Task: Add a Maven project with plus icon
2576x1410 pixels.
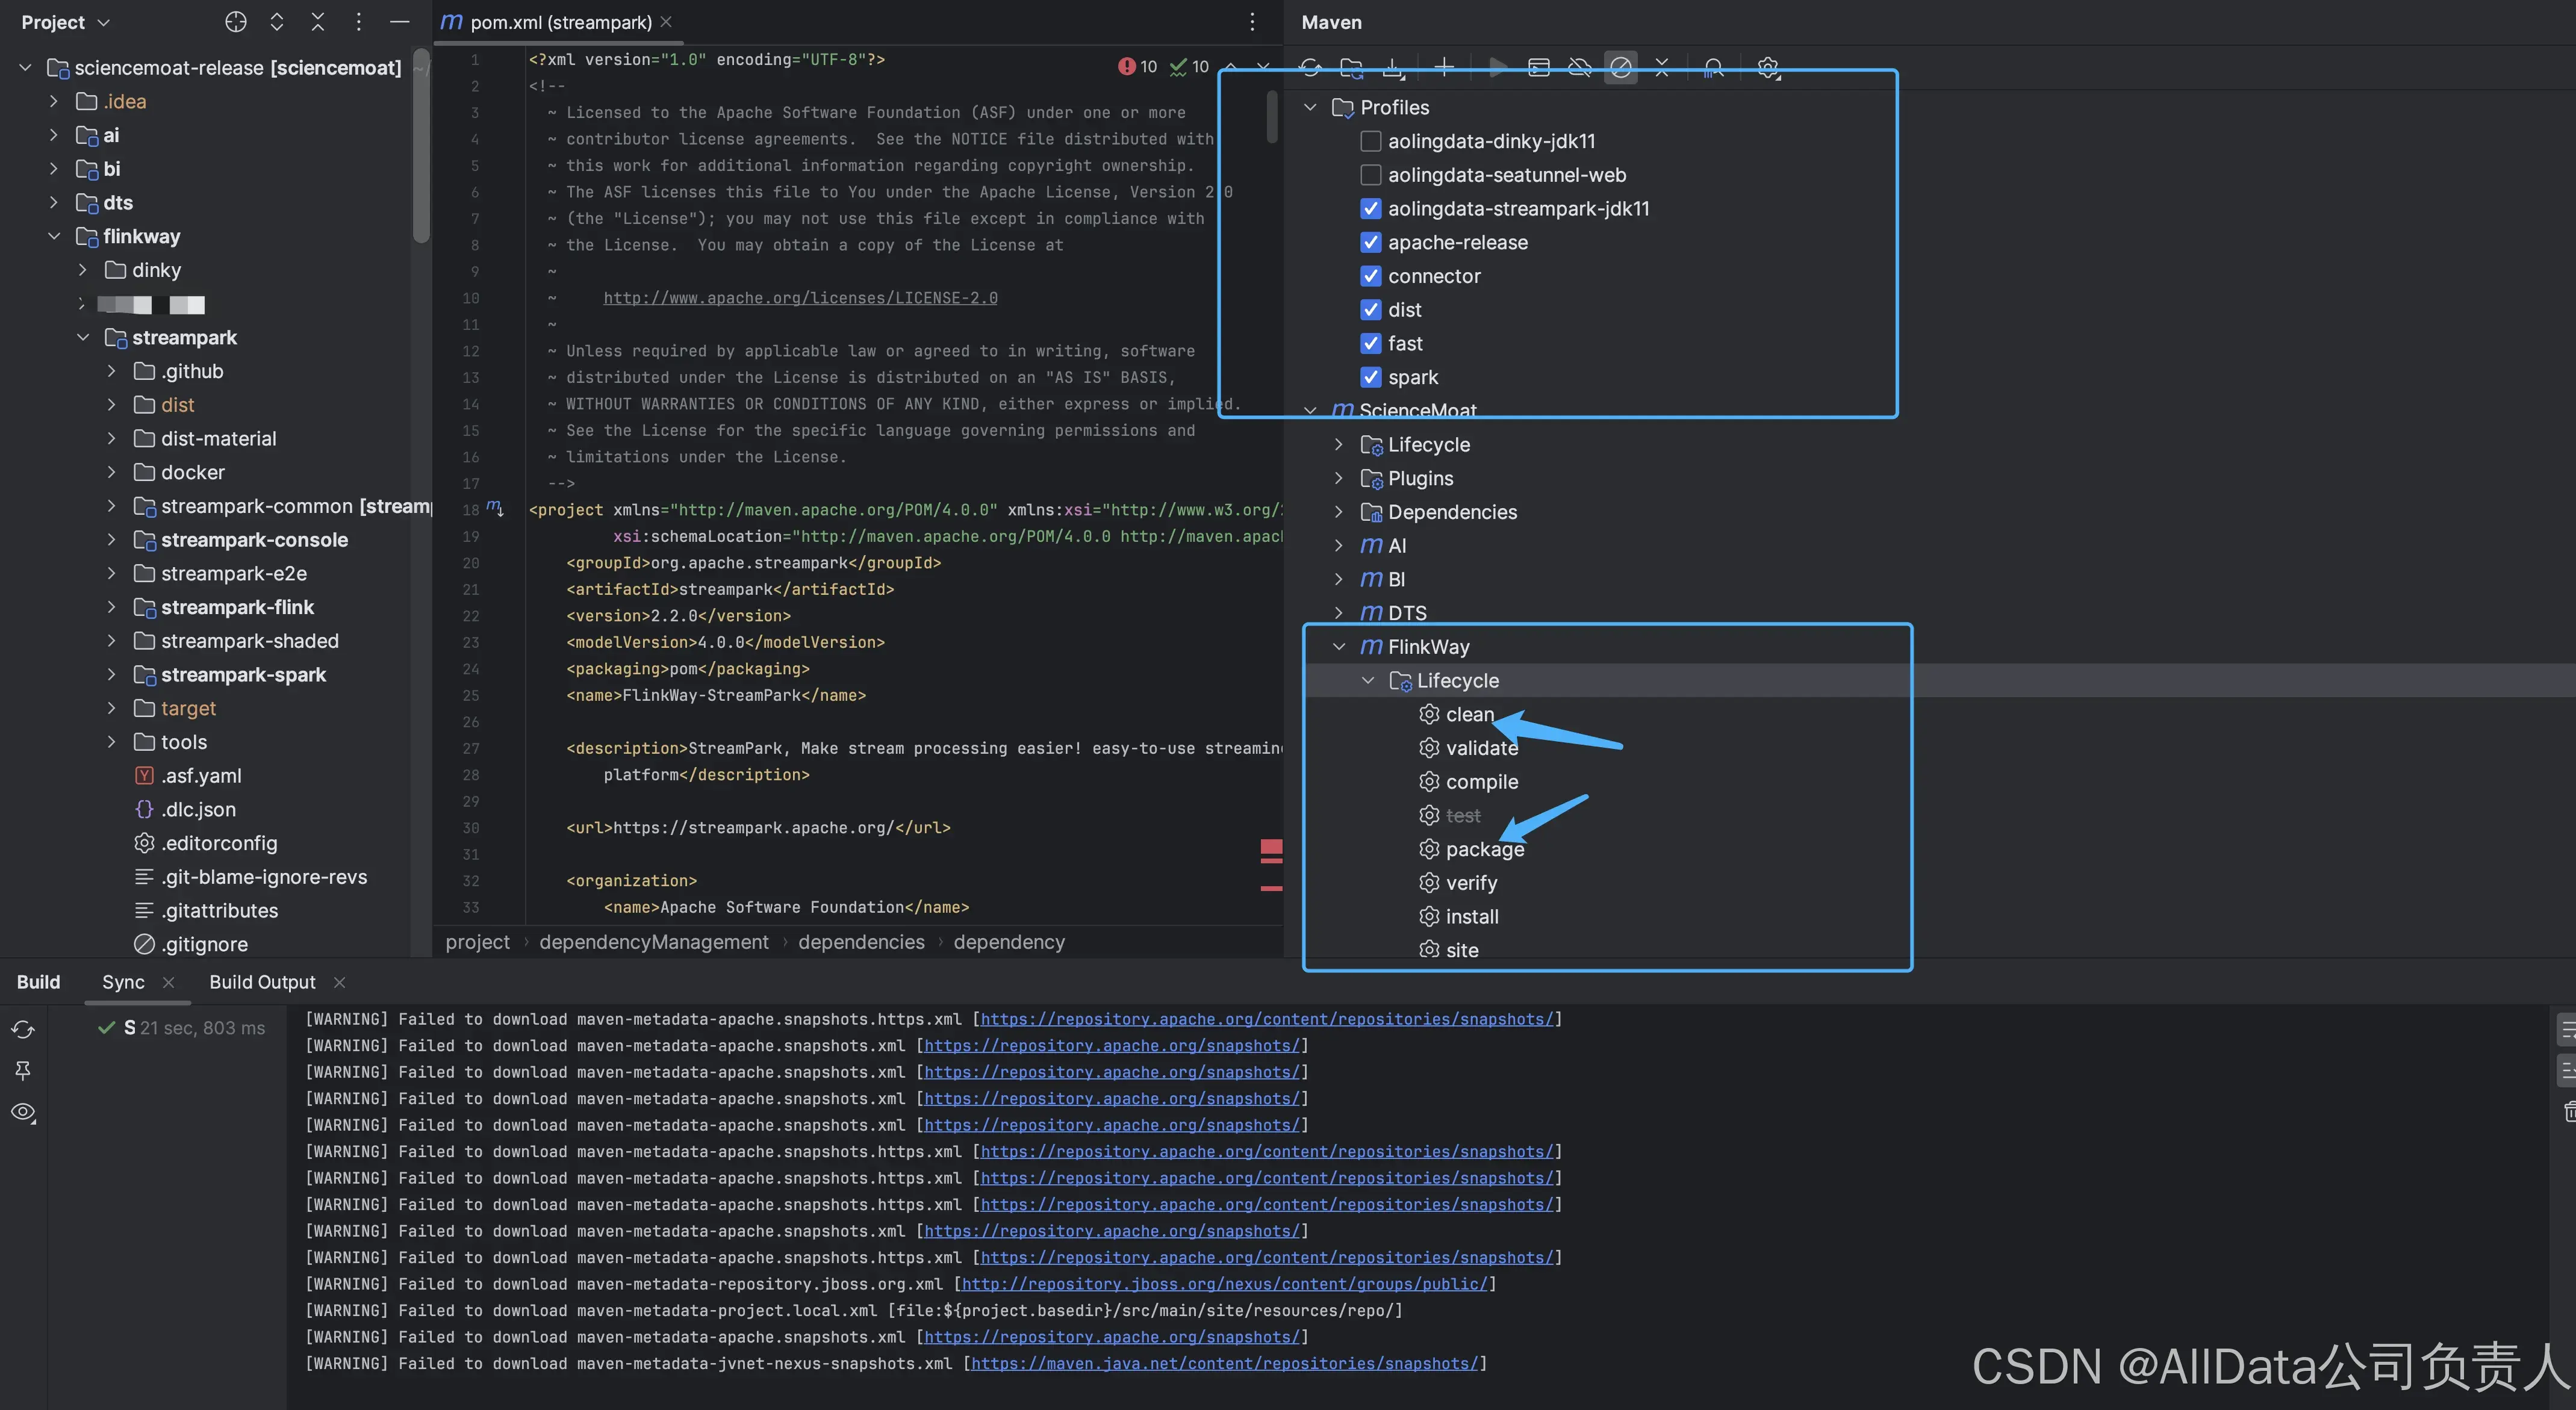Action: pyautogui.click(x=1444, y=67)
